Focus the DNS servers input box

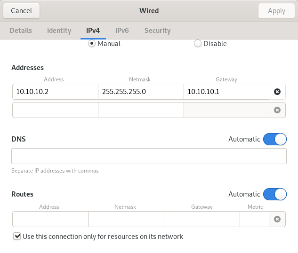point(149,156)
